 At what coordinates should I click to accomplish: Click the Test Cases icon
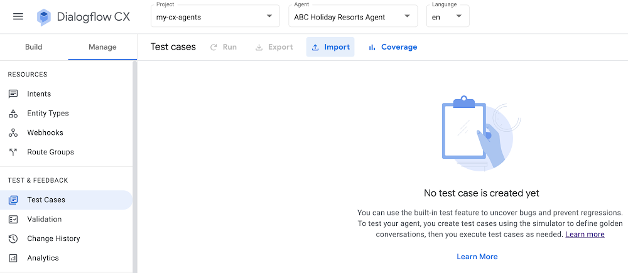(13, 200)
